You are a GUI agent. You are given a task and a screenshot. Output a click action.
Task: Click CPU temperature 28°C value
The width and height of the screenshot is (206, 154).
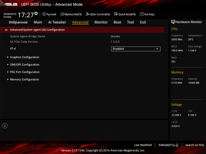(191, 40)
